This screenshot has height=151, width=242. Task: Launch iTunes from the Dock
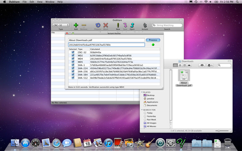tap(108, 143)
